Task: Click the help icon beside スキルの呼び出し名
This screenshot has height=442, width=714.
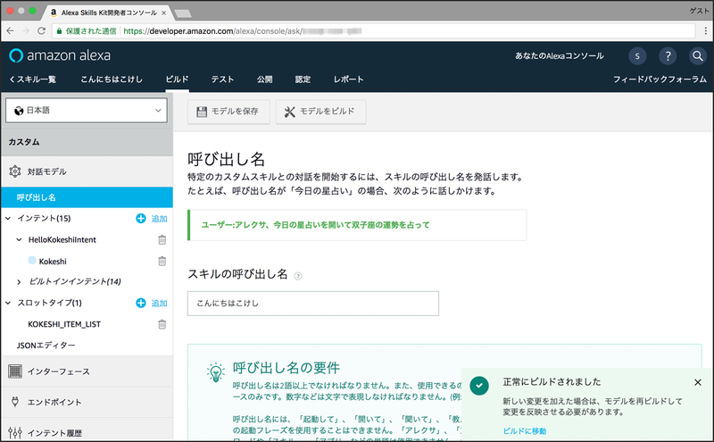Action: 298,276
